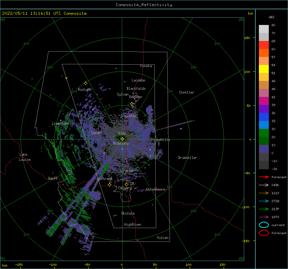288x269 pixels.
Task: Select the 36 dBZ blue swatch
Action: [x=264, y=117]
